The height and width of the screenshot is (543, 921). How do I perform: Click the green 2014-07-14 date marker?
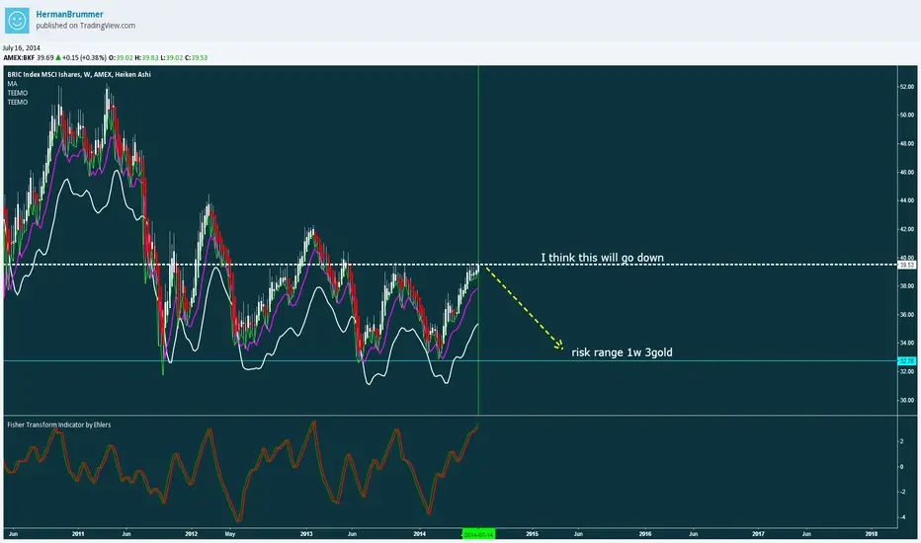[478, 534]
